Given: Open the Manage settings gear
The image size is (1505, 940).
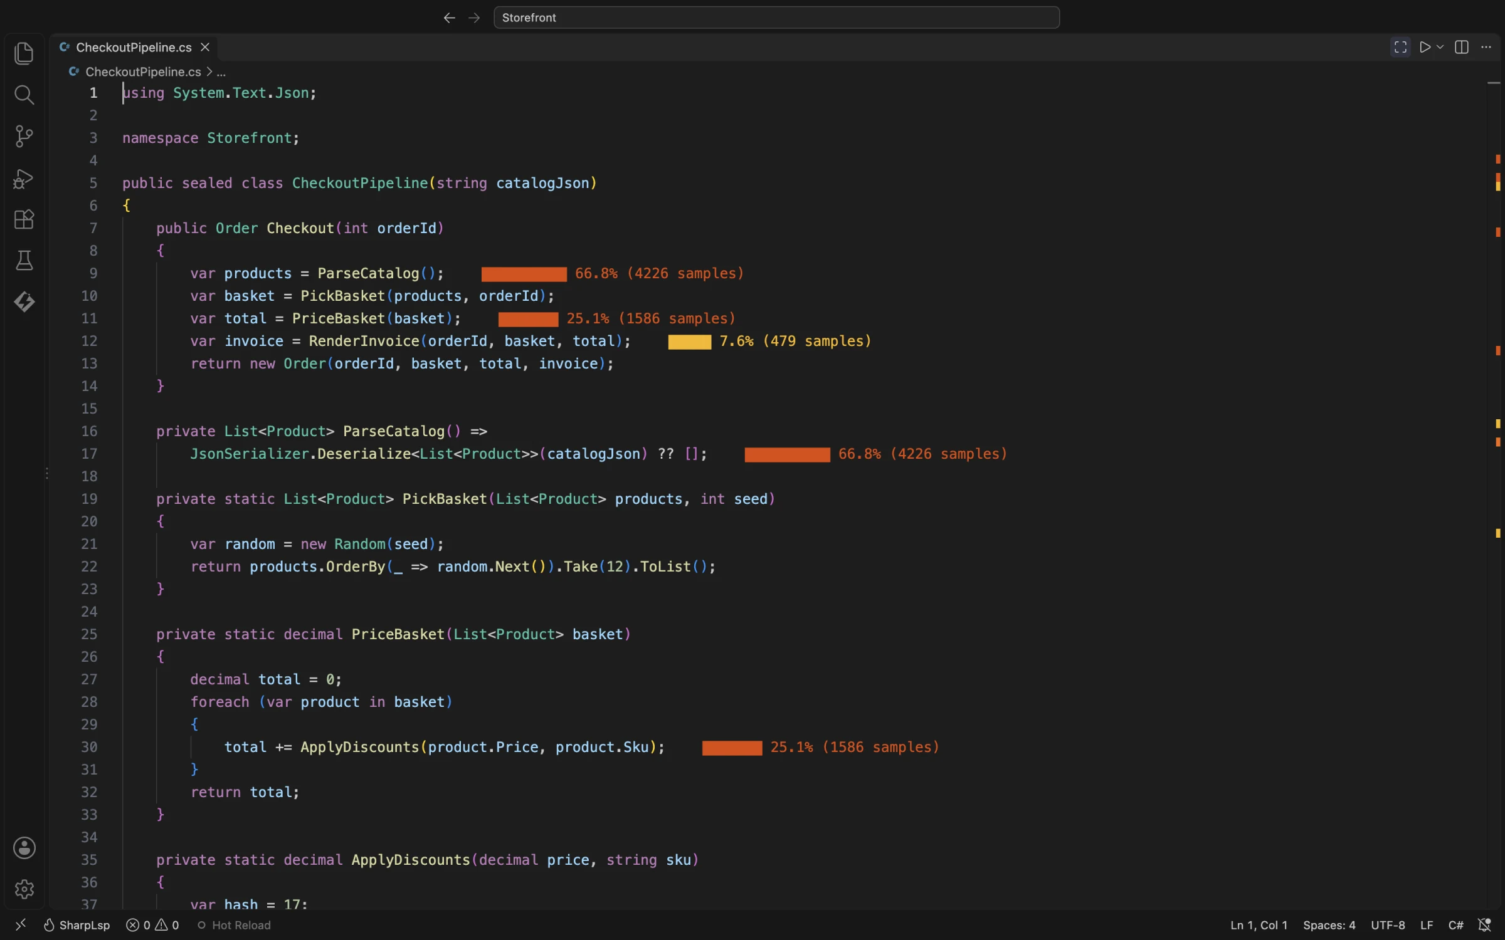Looking at the screenshot, I should point(24,889).
